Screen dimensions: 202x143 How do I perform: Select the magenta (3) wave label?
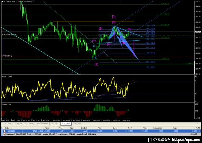tap(101, 29)
